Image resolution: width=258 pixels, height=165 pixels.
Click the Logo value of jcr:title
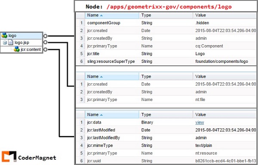coord(200,54)
